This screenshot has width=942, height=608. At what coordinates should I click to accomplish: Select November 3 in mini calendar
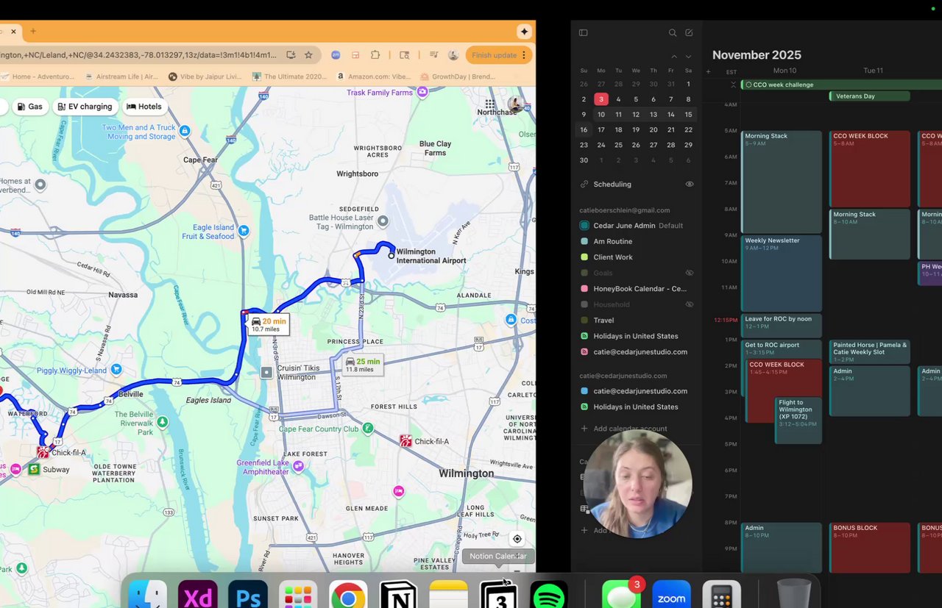[x=601, y=99]
